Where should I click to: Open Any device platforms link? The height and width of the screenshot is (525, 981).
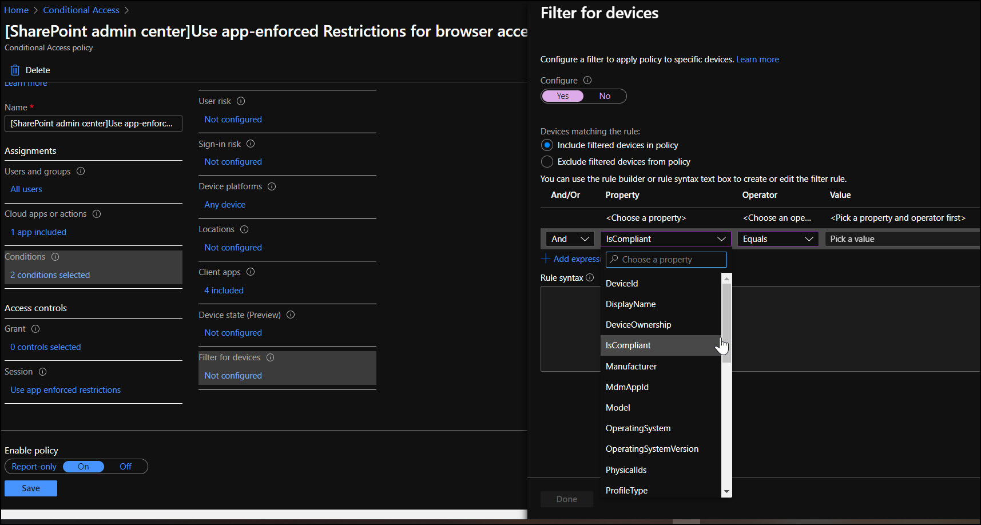click(x=225, y=205)
